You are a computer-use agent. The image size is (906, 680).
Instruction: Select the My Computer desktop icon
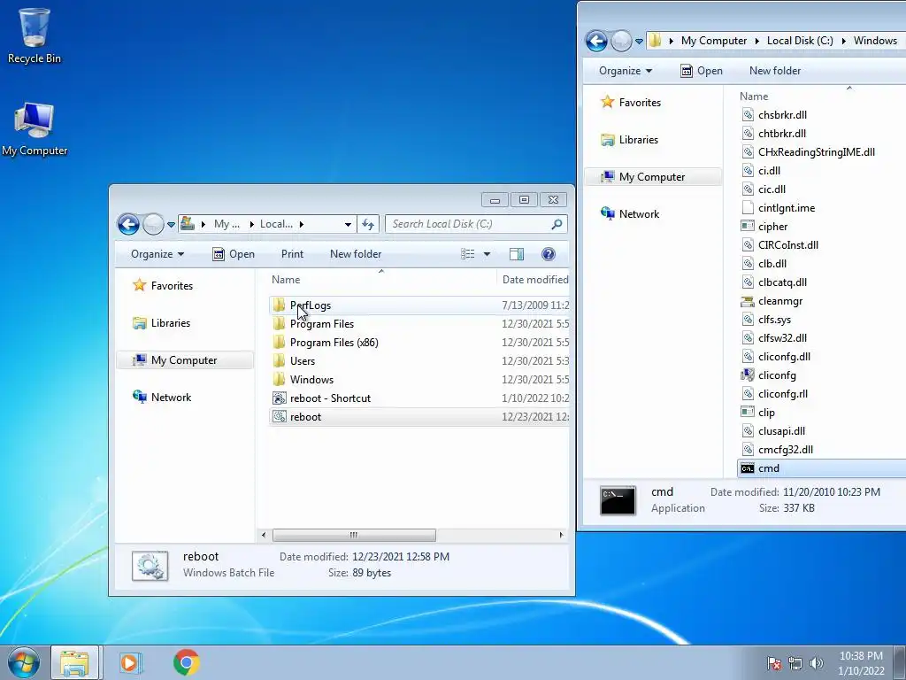pos(35,129)
